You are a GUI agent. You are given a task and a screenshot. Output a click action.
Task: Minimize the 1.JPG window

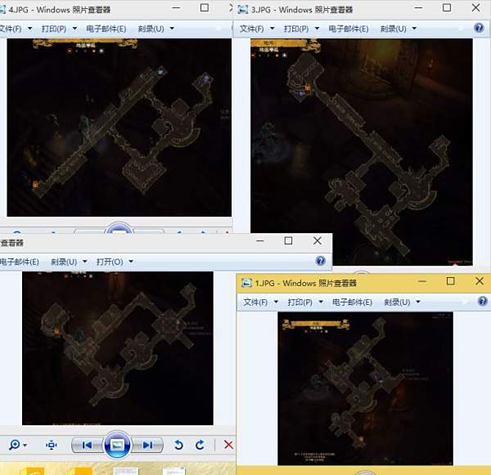click(421, 281)
